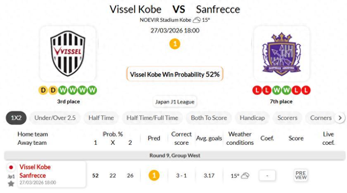Open the Vissel Kobe link in match row
347x193 pixels.
pos(35,167)
